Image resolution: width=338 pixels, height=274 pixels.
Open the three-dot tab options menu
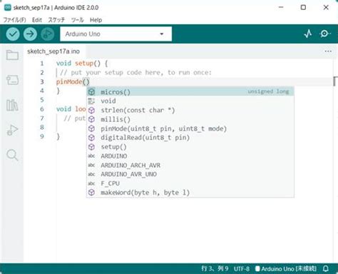coord(328,51)
